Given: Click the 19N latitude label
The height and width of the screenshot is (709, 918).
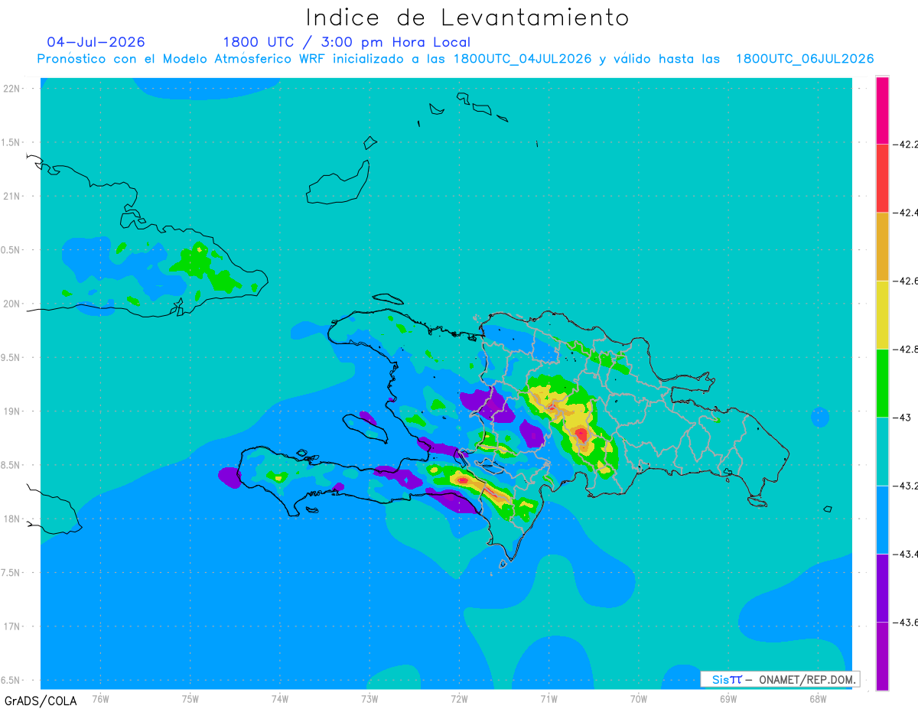Looking at the screenshot, I should coord(13,411).
